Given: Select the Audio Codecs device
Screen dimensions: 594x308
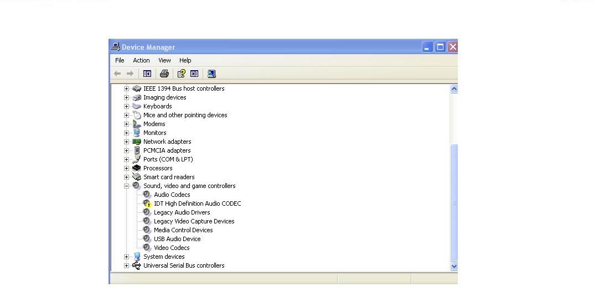Looking at the screenshot, I should pyautogui.click(x=172, y=195).
